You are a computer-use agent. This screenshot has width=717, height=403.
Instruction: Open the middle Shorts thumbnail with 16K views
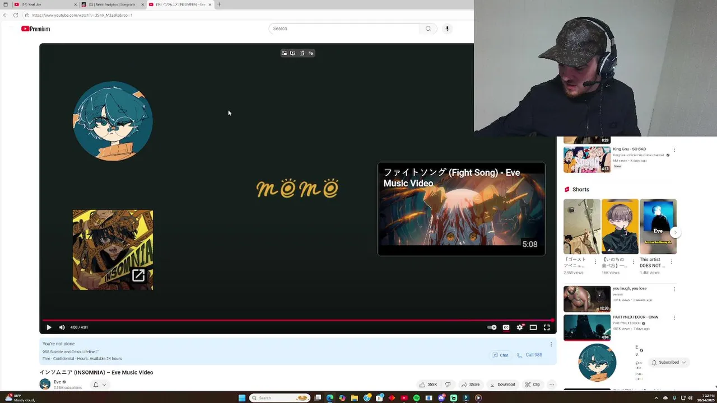coord(620,226)
